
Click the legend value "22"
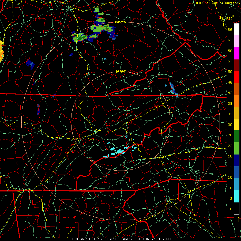pos(230,146)
